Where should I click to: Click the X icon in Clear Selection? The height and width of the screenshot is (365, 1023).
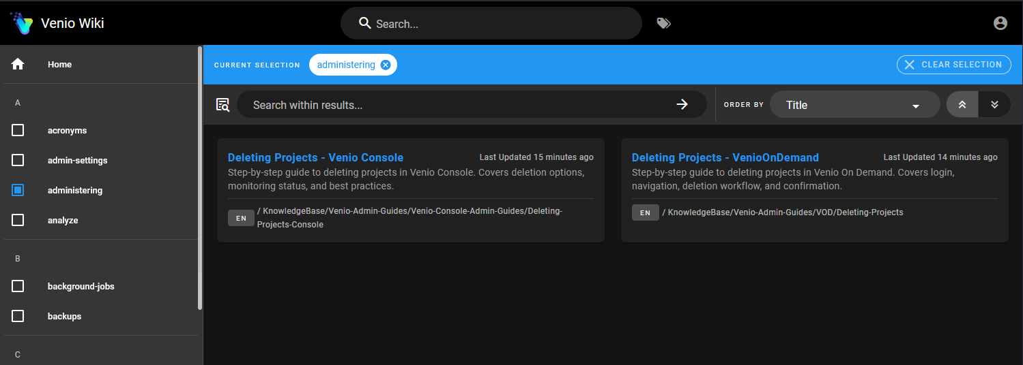(909, 65)
